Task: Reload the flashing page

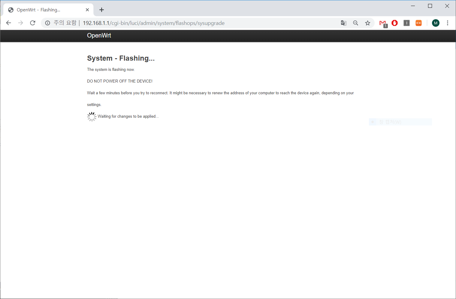Action: (x=33, y=23)
